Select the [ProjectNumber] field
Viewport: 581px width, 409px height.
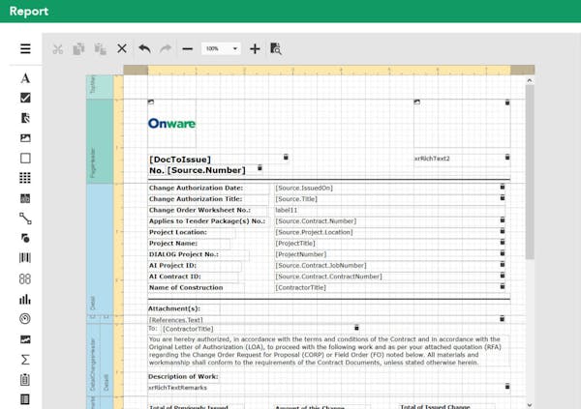click(x=389, y=254)
